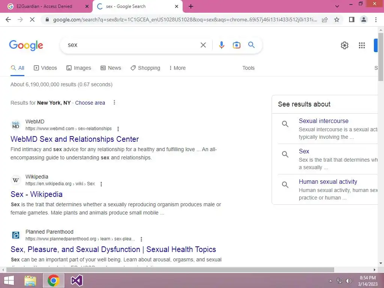Click the en.wikipedia.org URL breadcrumb
The height and width of the screenshot is (288, 384).
(60, 184)
